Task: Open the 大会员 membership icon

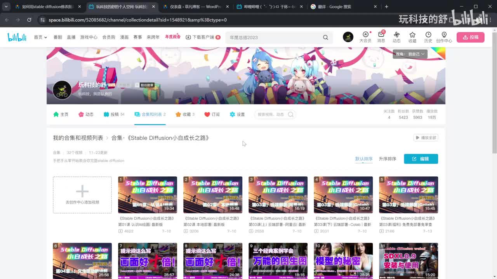Action: 365,35
